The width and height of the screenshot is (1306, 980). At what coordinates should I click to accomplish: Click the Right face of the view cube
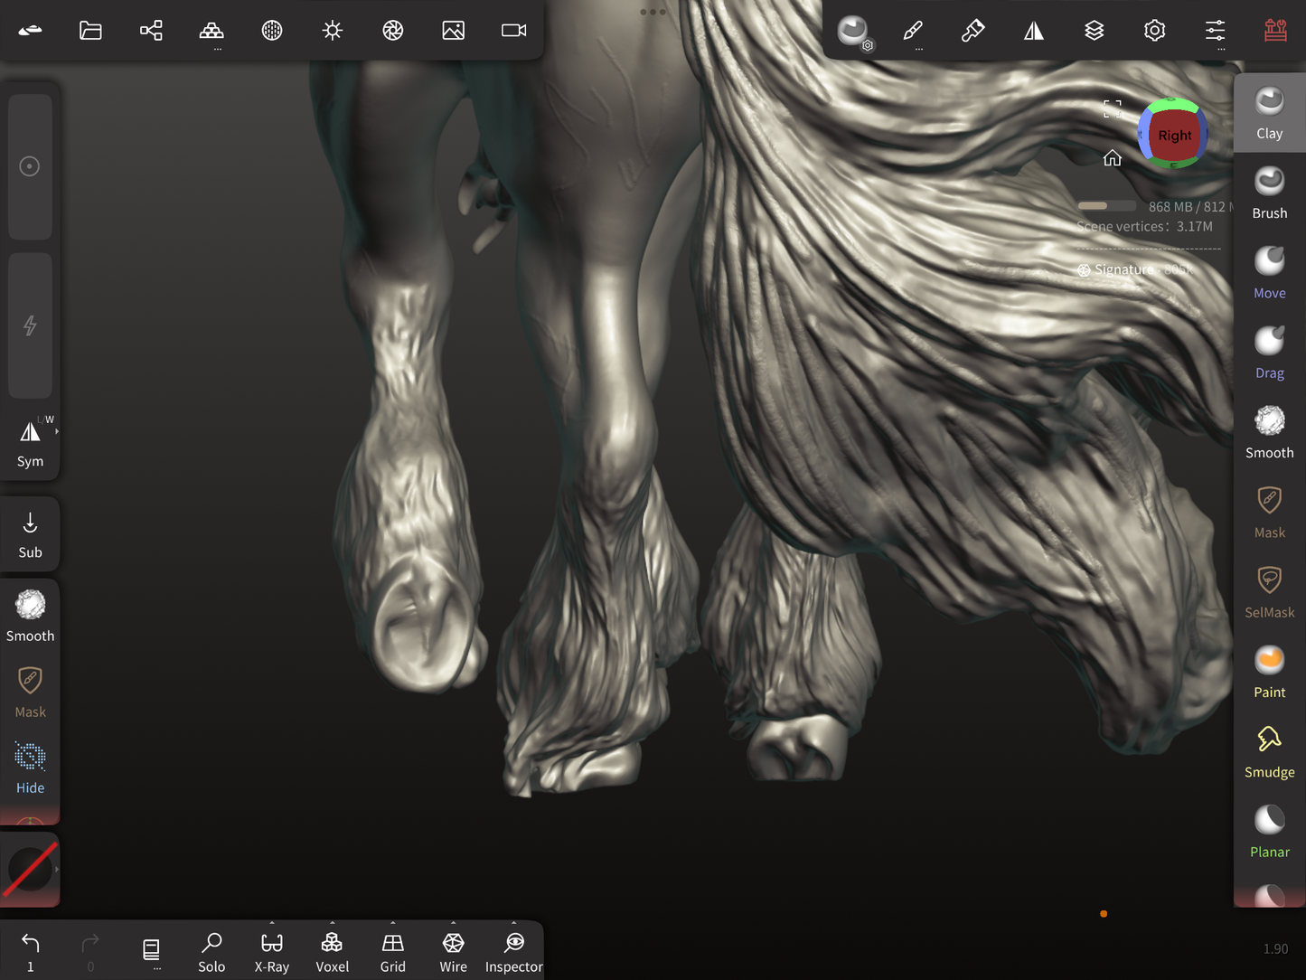[x=1173, y=136]
